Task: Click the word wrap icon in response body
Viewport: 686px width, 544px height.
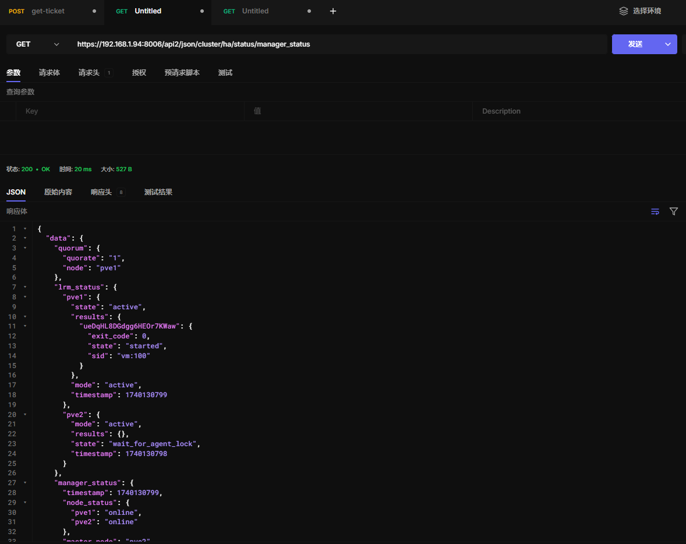Action: [655, 211]
